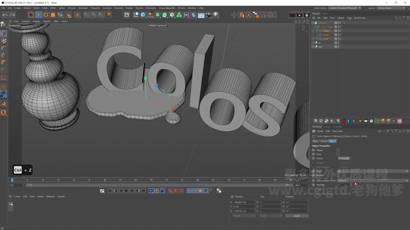The image size is (410, 230).
Task: Click the Floor grid icon in the toolbar
Action: 201,15
